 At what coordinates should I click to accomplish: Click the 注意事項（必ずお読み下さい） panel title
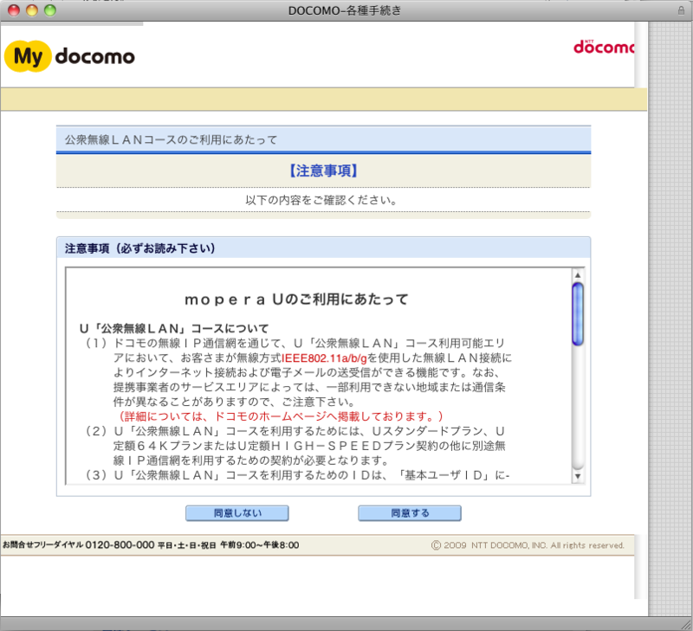(140, 248)
